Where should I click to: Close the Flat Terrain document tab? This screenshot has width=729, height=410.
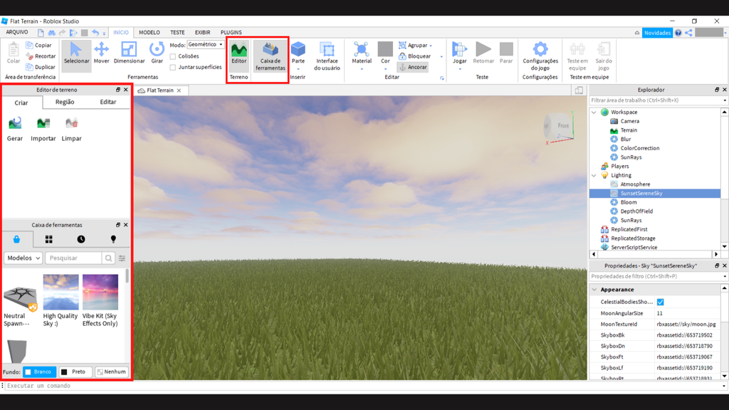click(179, 90)
